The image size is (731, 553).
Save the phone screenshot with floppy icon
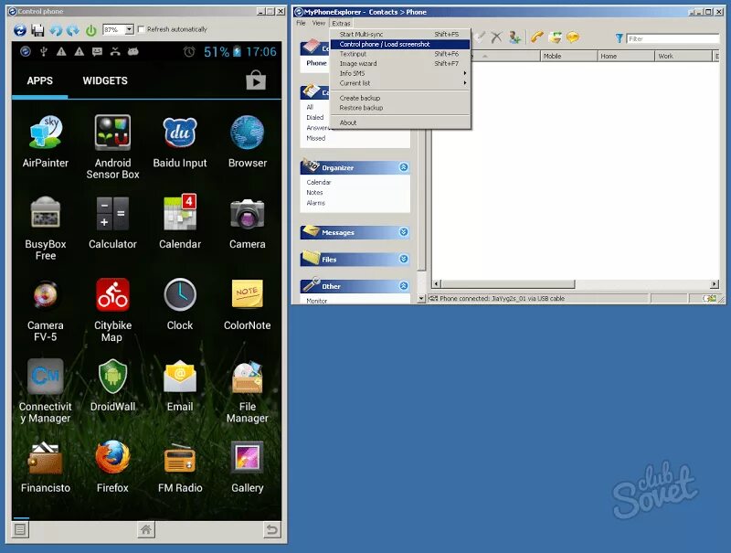point(37,30)
